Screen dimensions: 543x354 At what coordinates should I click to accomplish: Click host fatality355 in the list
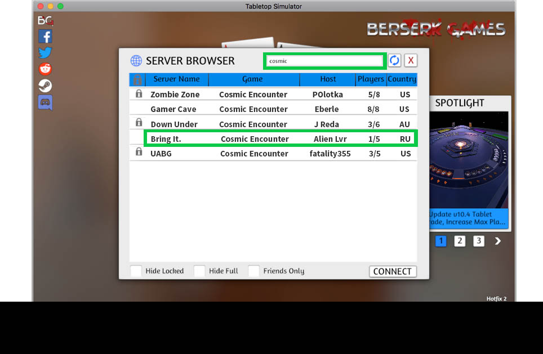[x=330, y=154]
